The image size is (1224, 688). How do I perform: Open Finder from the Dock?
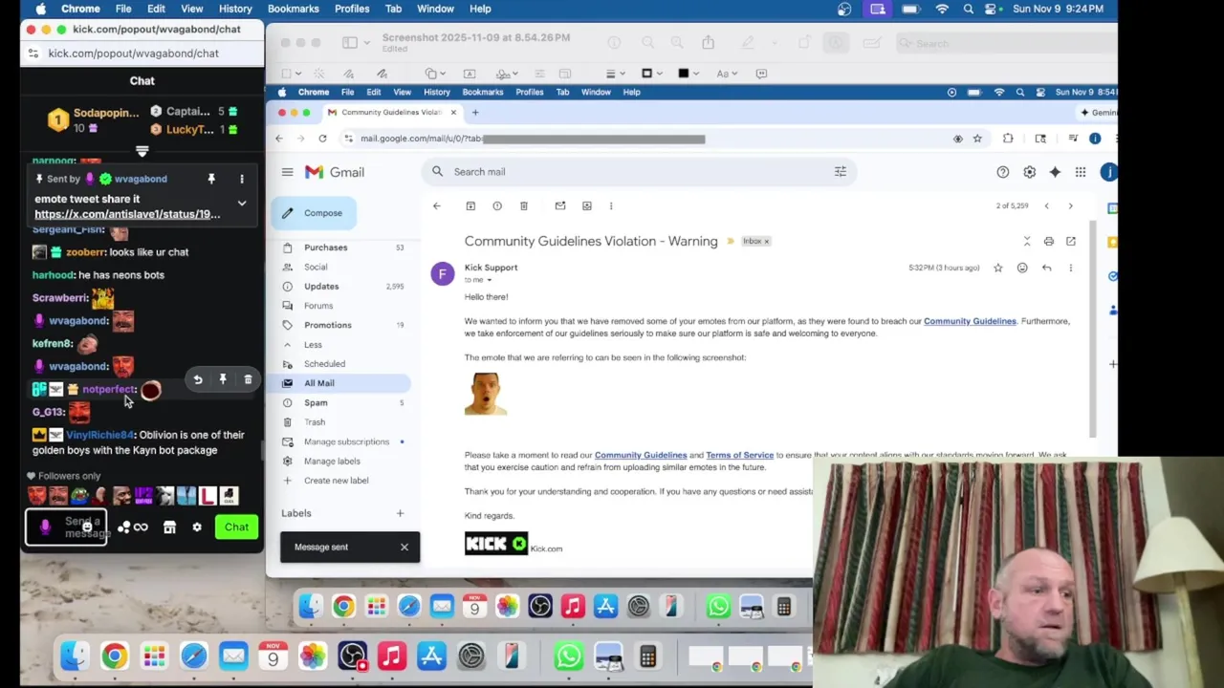(x=75, y=656)
